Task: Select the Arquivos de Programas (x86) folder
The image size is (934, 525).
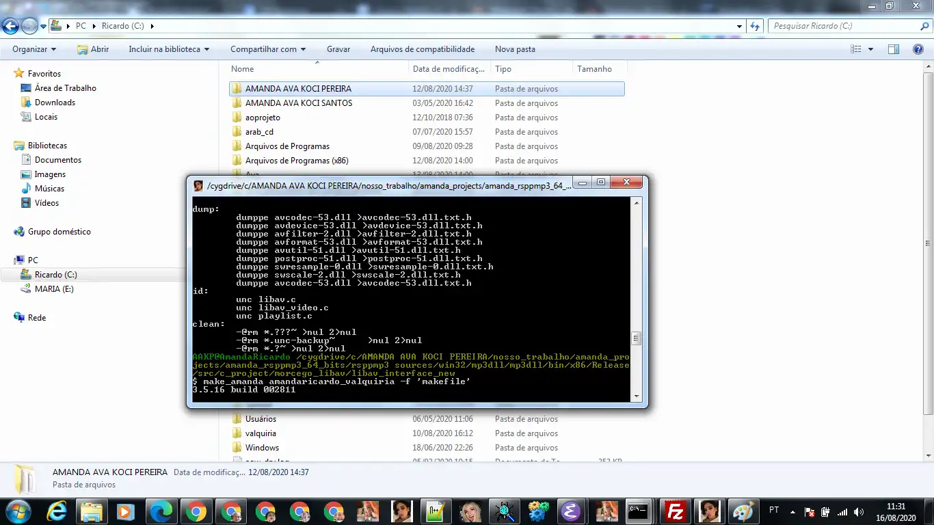Action: tap(297, 161)
